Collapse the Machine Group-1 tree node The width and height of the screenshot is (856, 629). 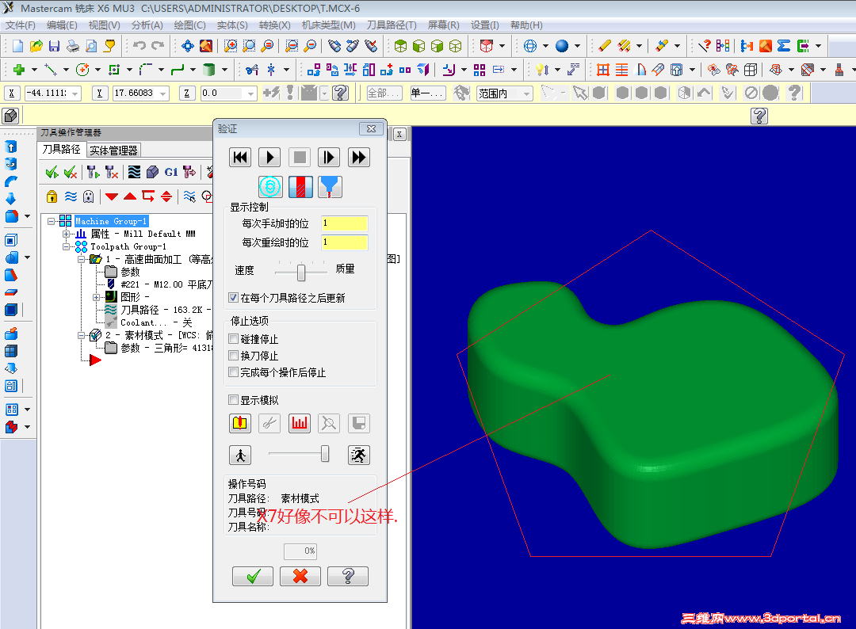[x=52, y=221]
